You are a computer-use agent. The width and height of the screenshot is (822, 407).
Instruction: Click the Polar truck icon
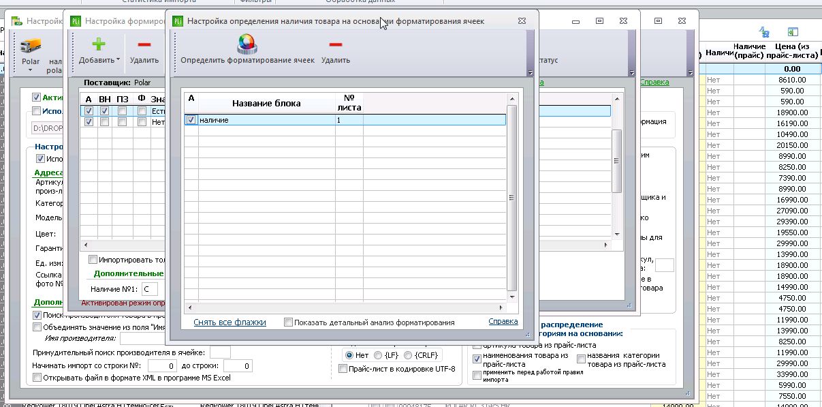point(31,46)
